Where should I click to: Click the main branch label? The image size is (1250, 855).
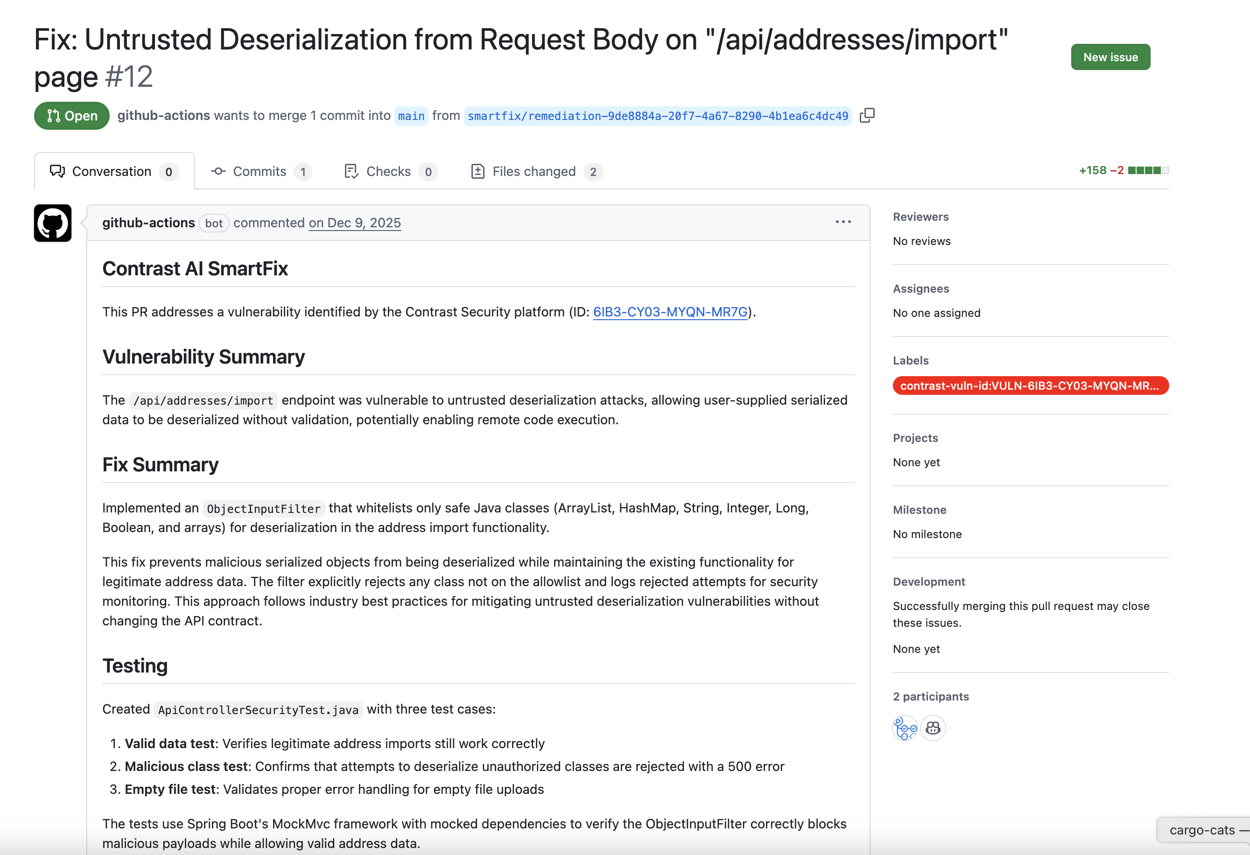(411, 116)
